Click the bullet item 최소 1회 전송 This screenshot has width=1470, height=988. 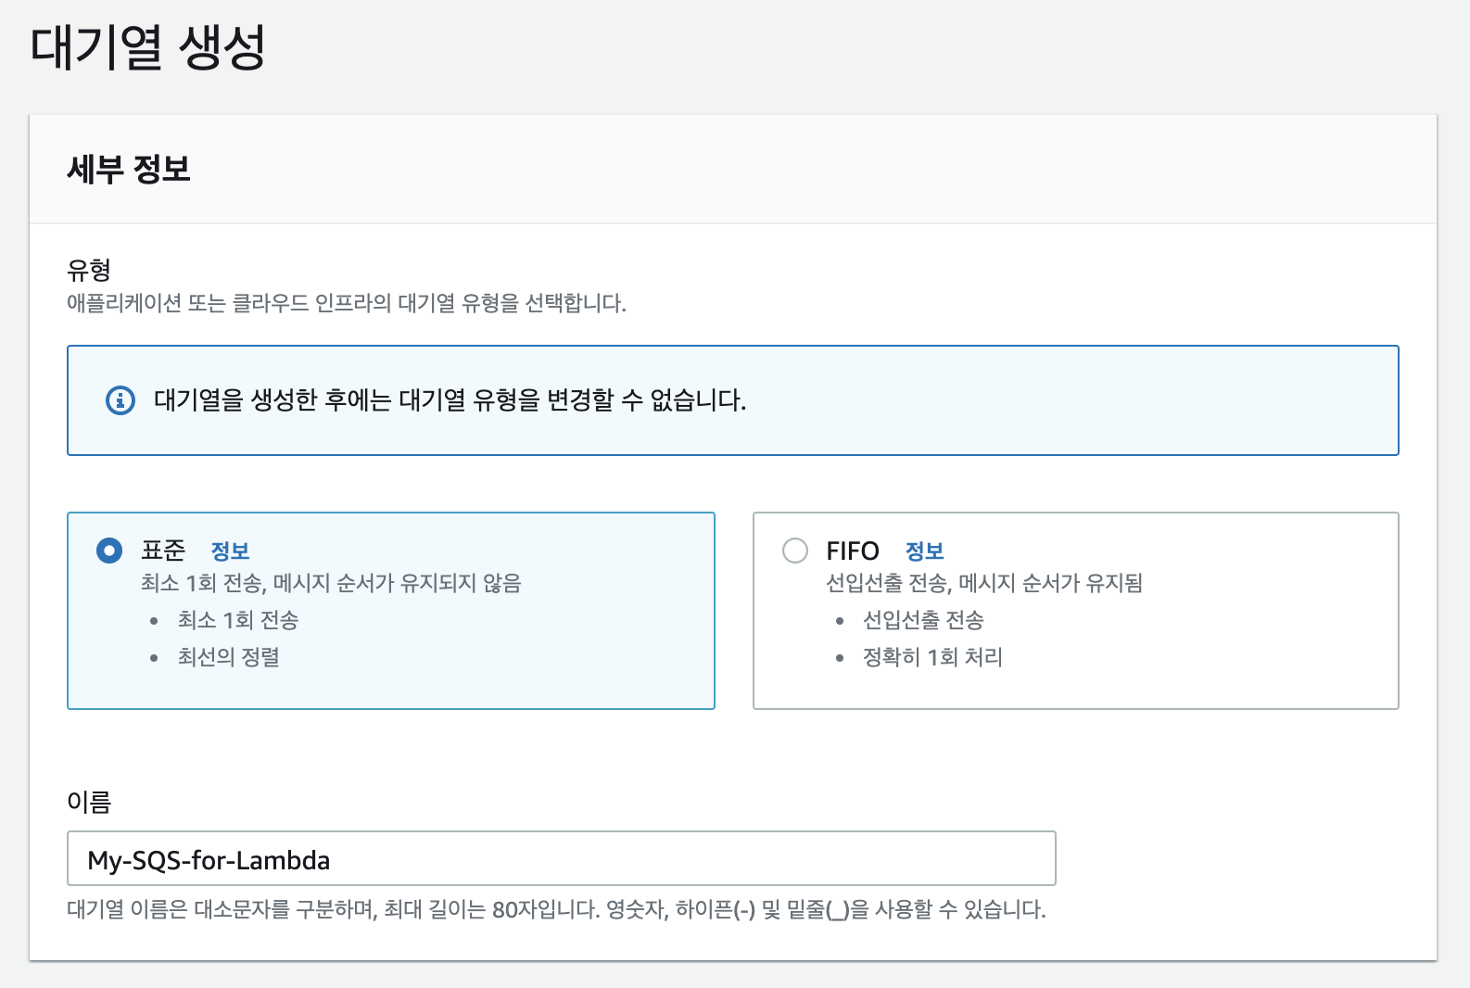238,620
